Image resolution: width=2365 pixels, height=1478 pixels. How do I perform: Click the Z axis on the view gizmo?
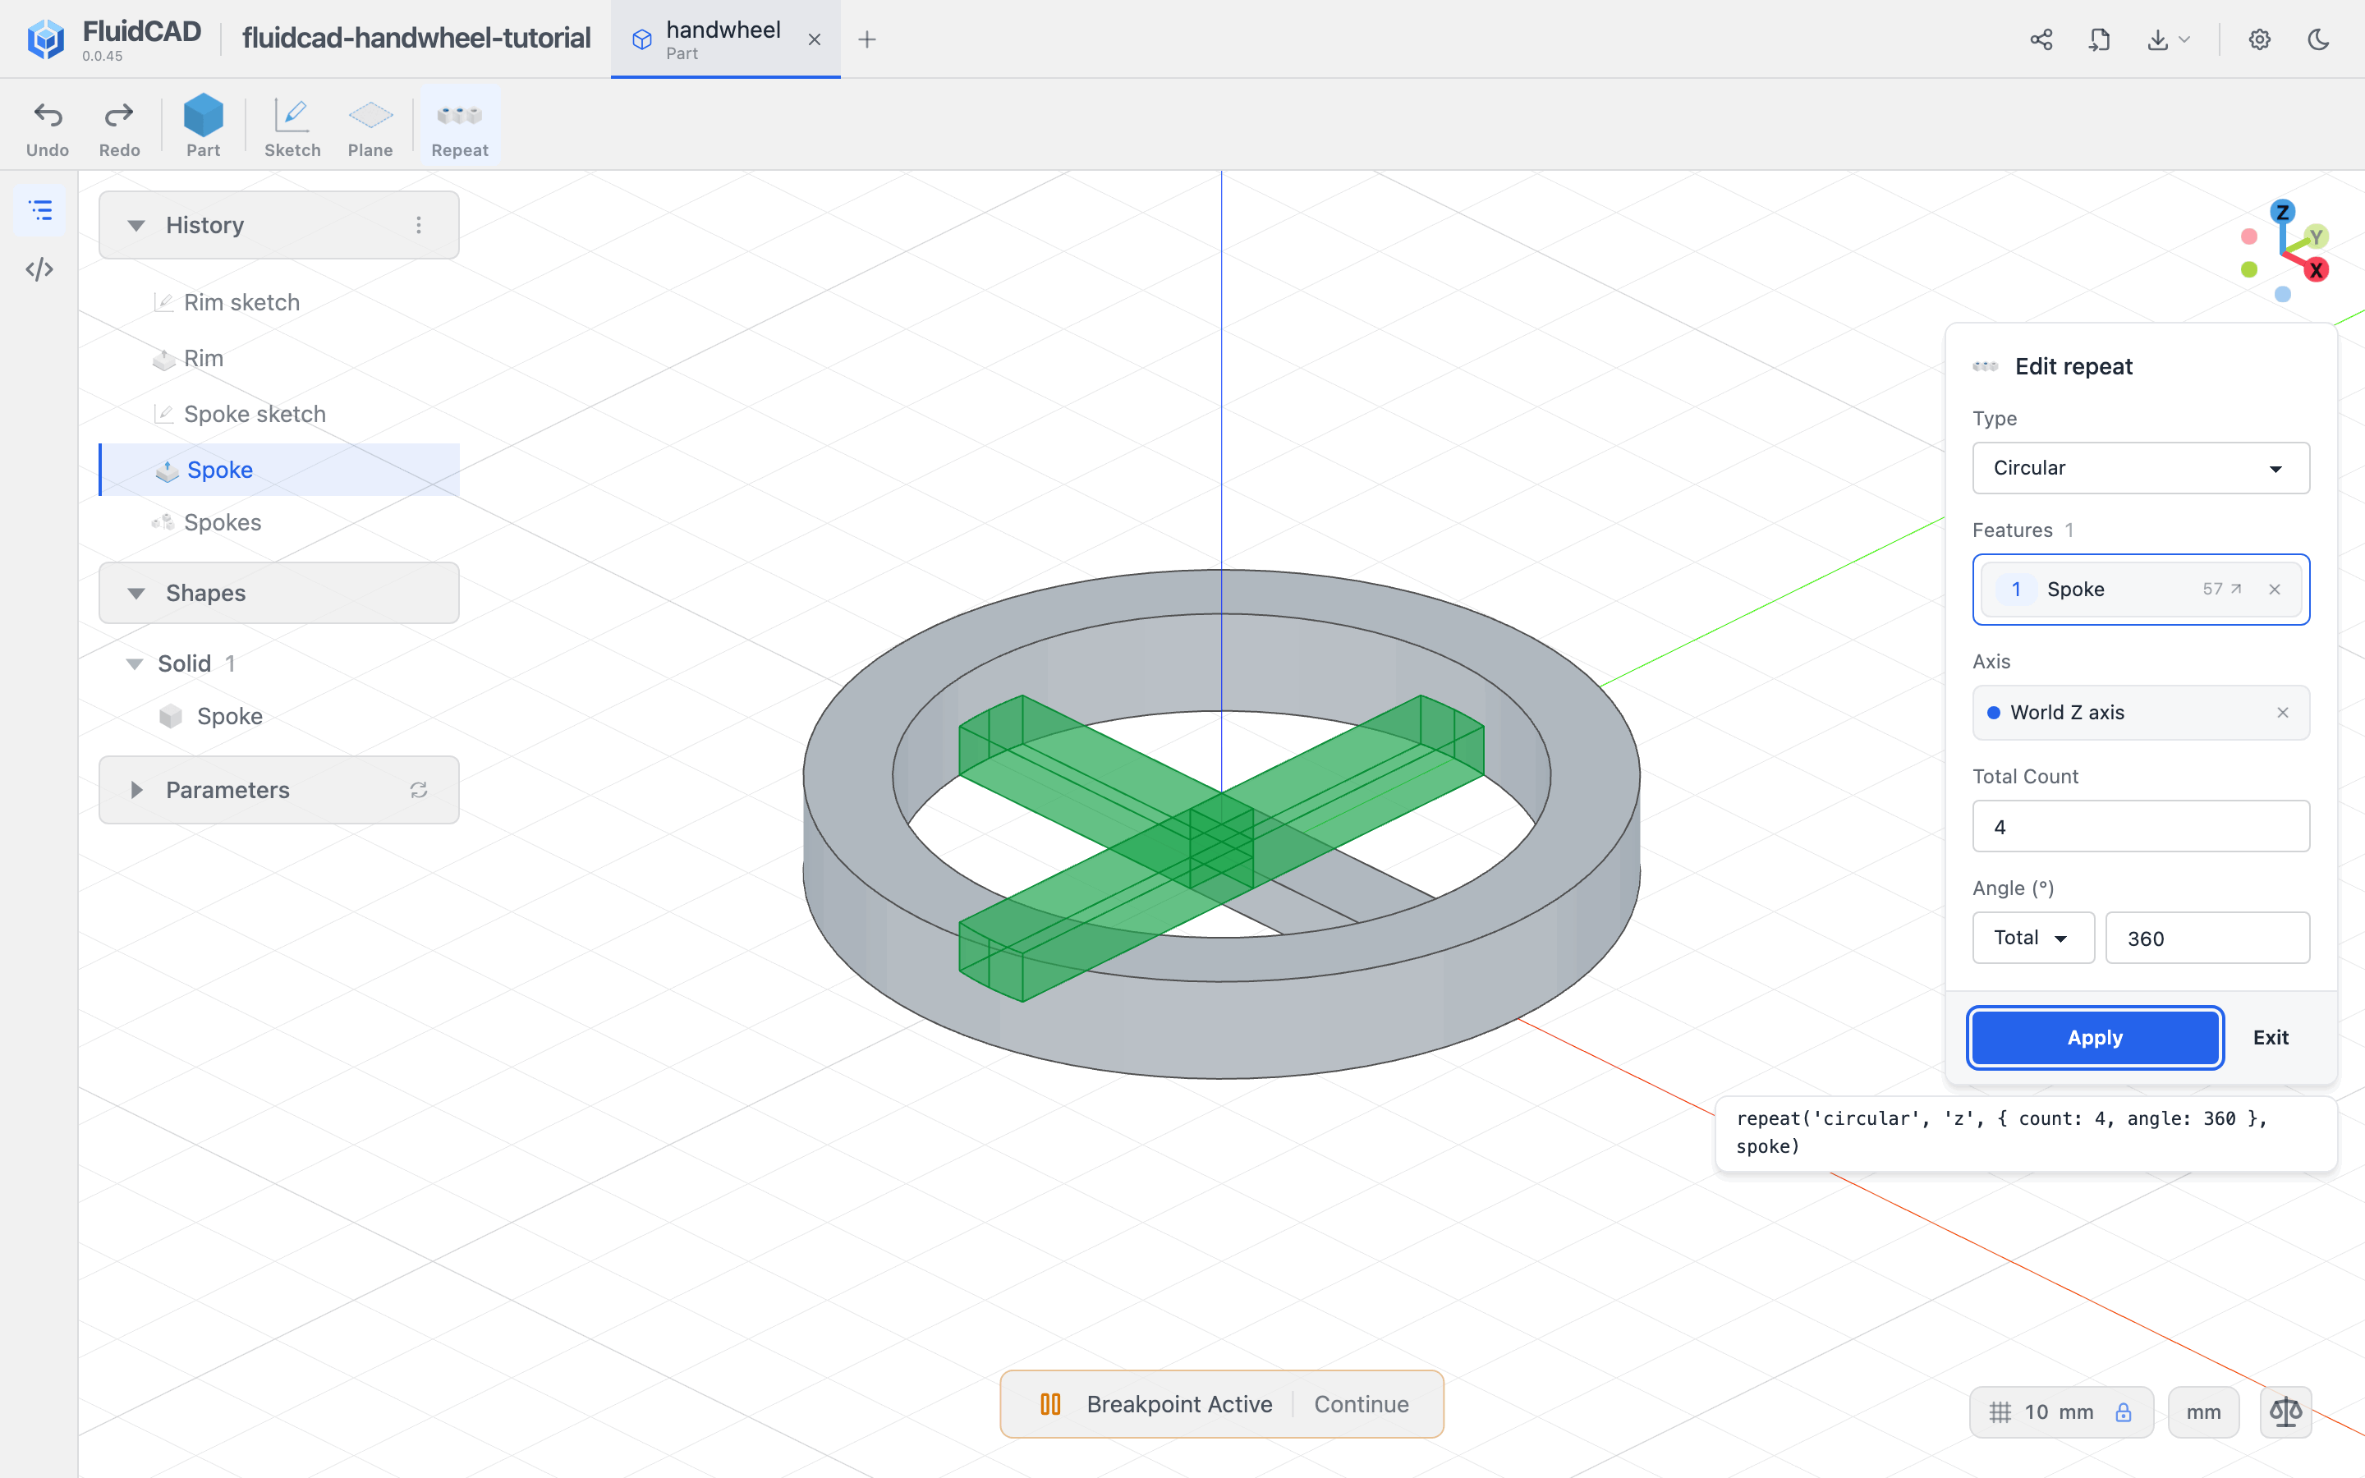[x=2283, y=212]
